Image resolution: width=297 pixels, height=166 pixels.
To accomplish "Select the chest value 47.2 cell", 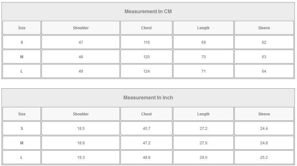I will coord(147,143).
